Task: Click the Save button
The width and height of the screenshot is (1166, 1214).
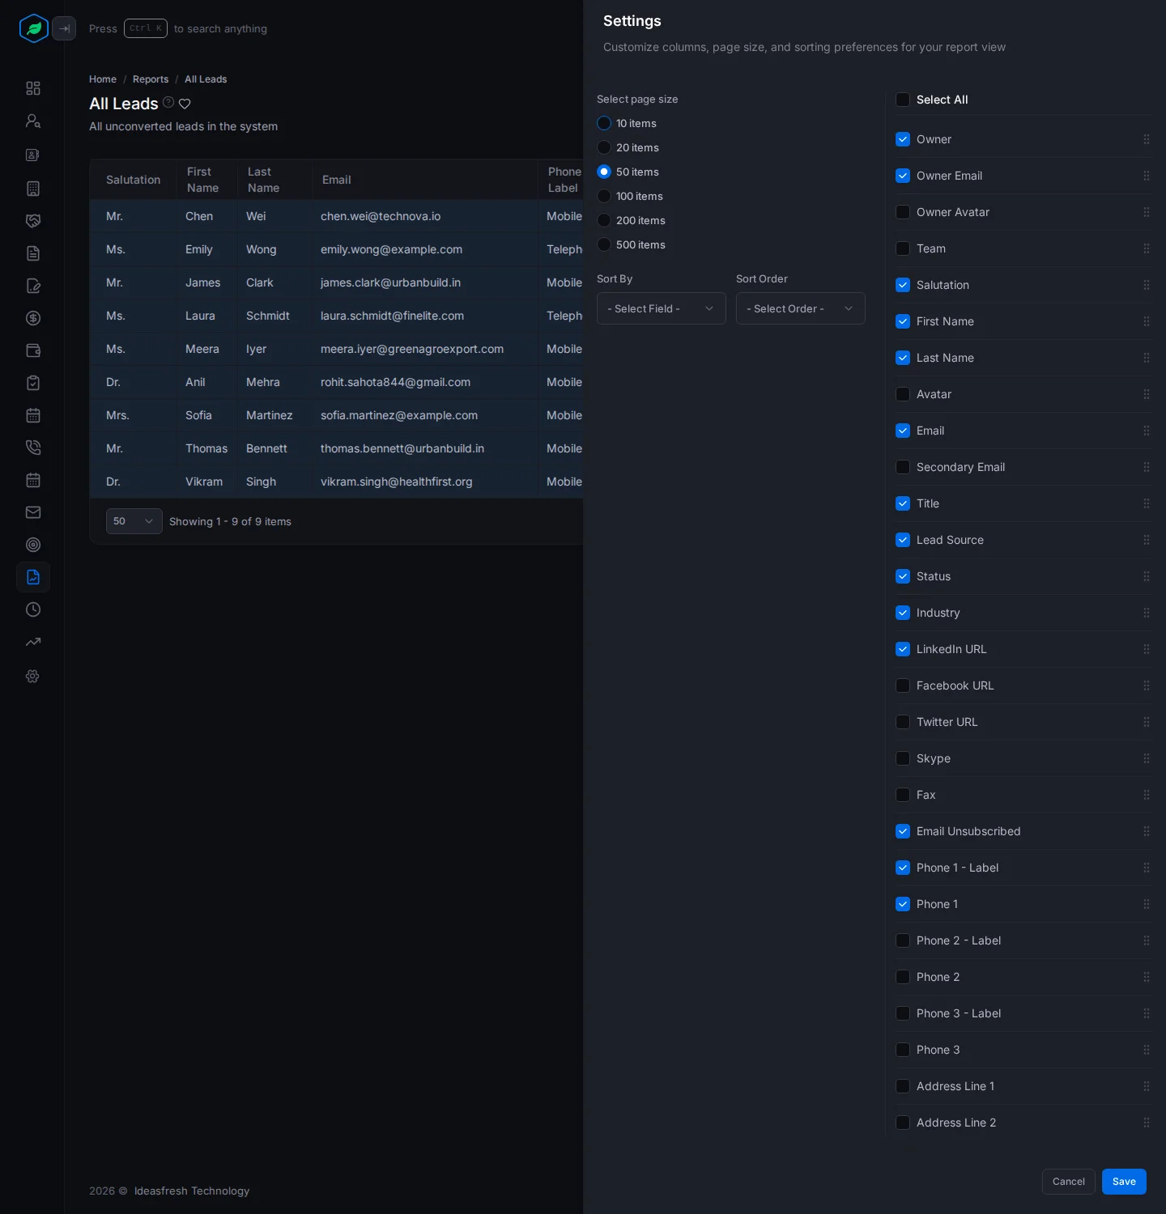Action: 1124,1182
